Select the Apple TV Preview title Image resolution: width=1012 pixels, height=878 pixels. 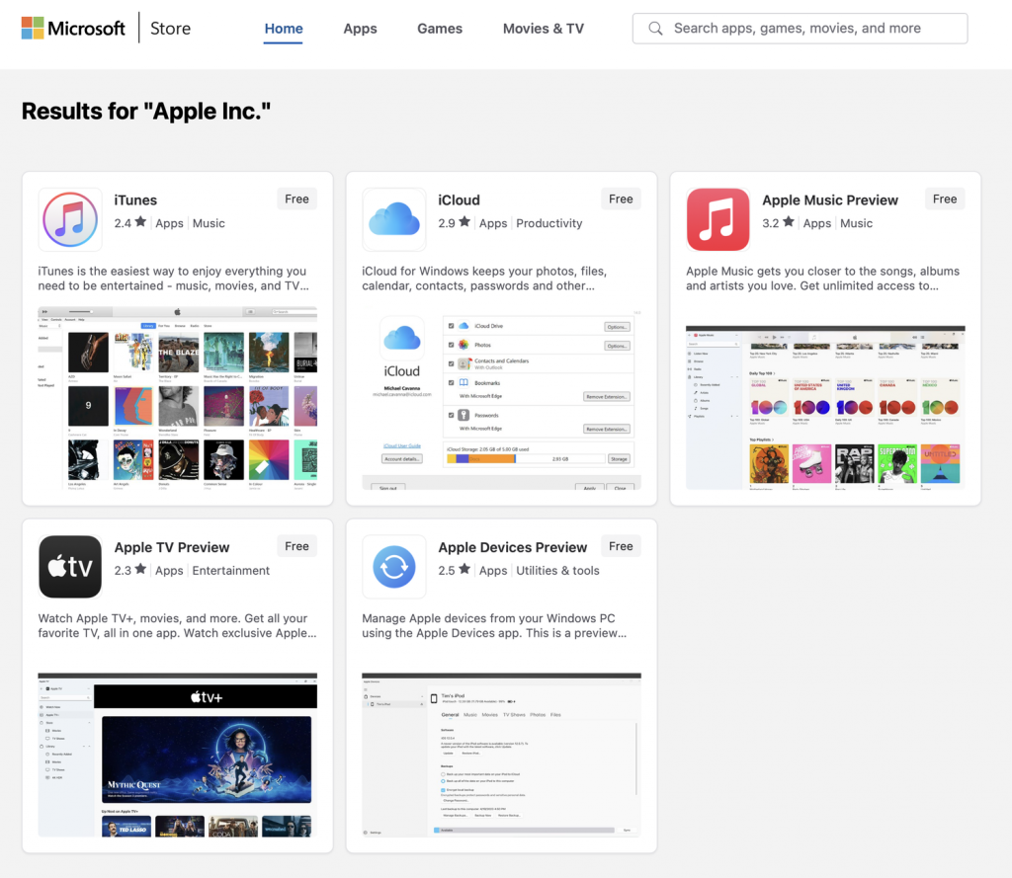171,547
